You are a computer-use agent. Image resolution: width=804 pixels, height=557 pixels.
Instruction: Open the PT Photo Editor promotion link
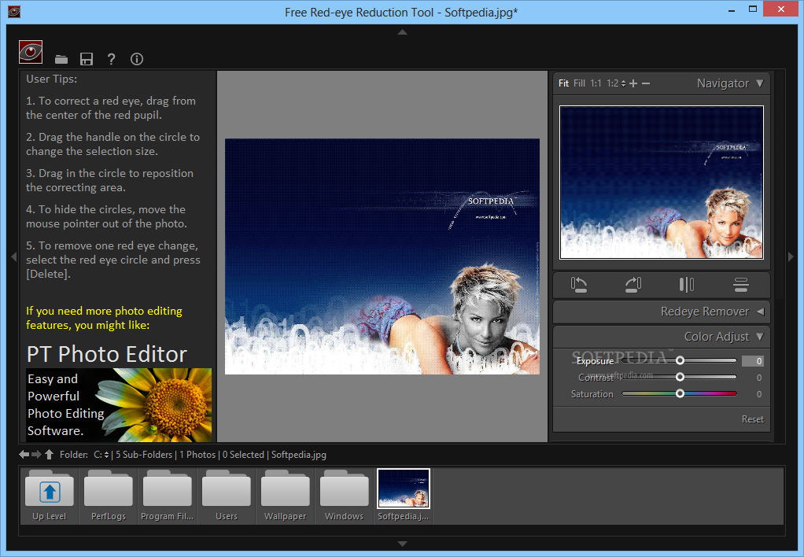pos(107,354)
